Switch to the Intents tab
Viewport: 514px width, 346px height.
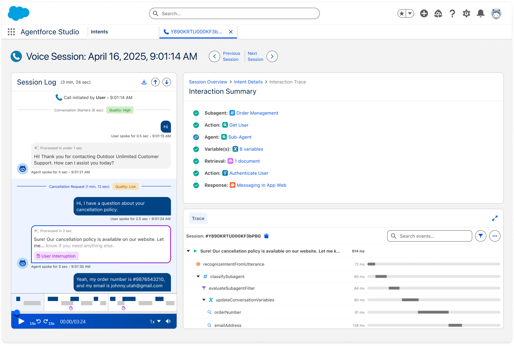coord(99,32)
